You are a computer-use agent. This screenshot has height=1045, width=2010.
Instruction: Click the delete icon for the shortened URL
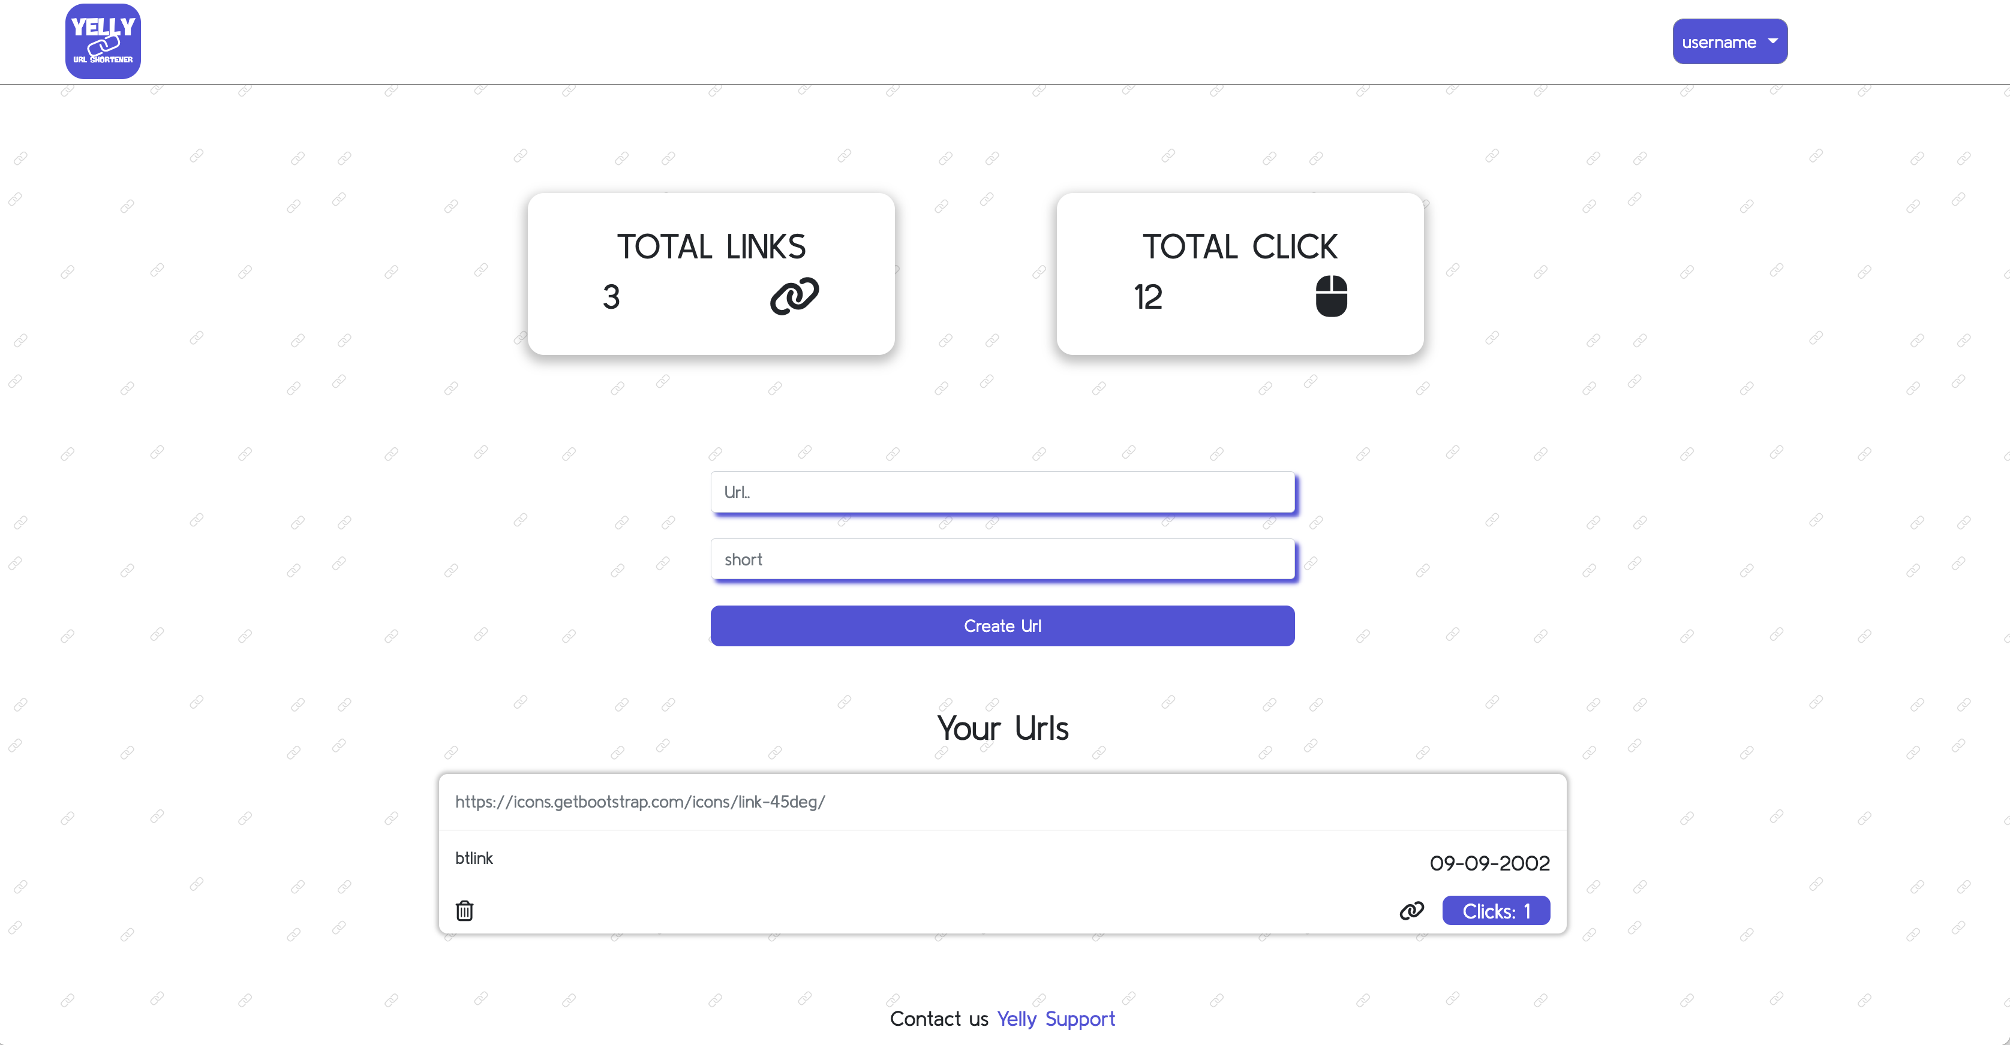click(464, 910)
